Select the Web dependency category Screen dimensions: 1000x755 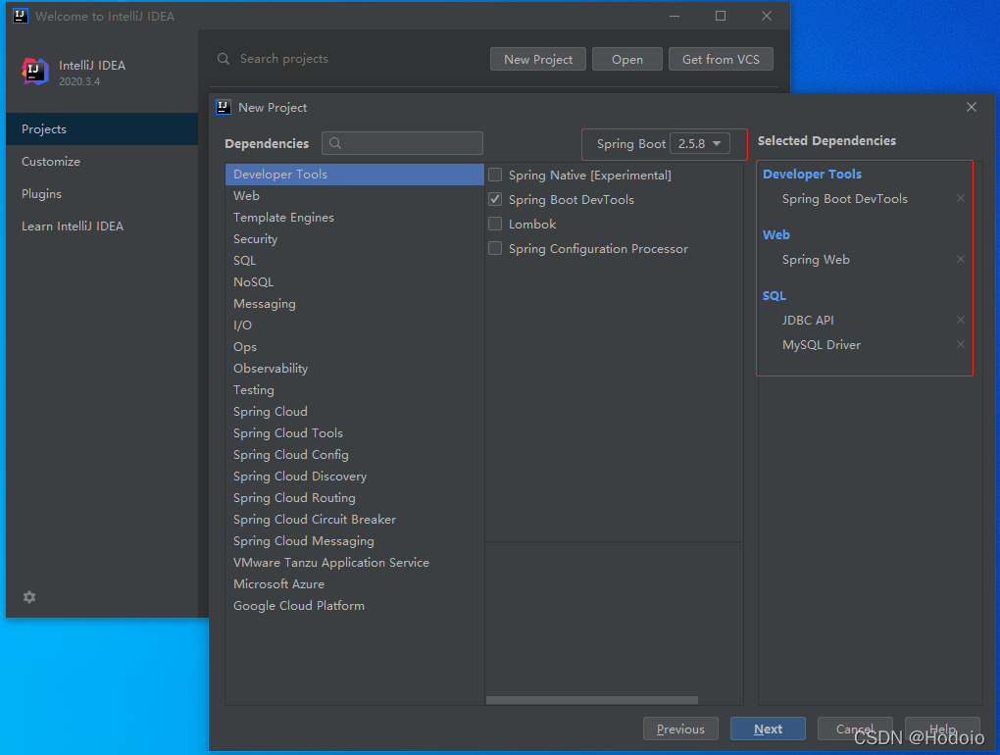click(355, 196)
